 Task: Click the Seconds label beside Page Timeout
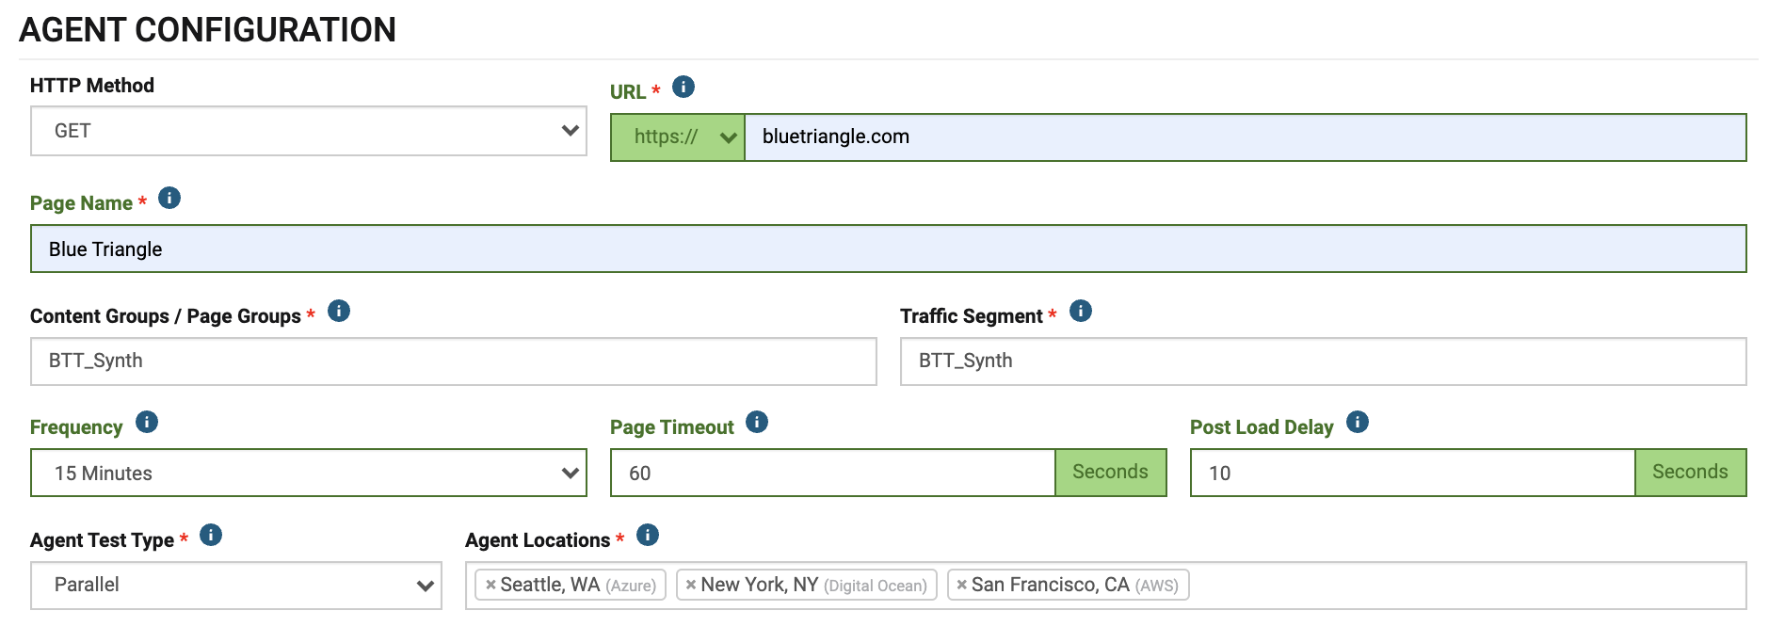(x=1111, y=473)
